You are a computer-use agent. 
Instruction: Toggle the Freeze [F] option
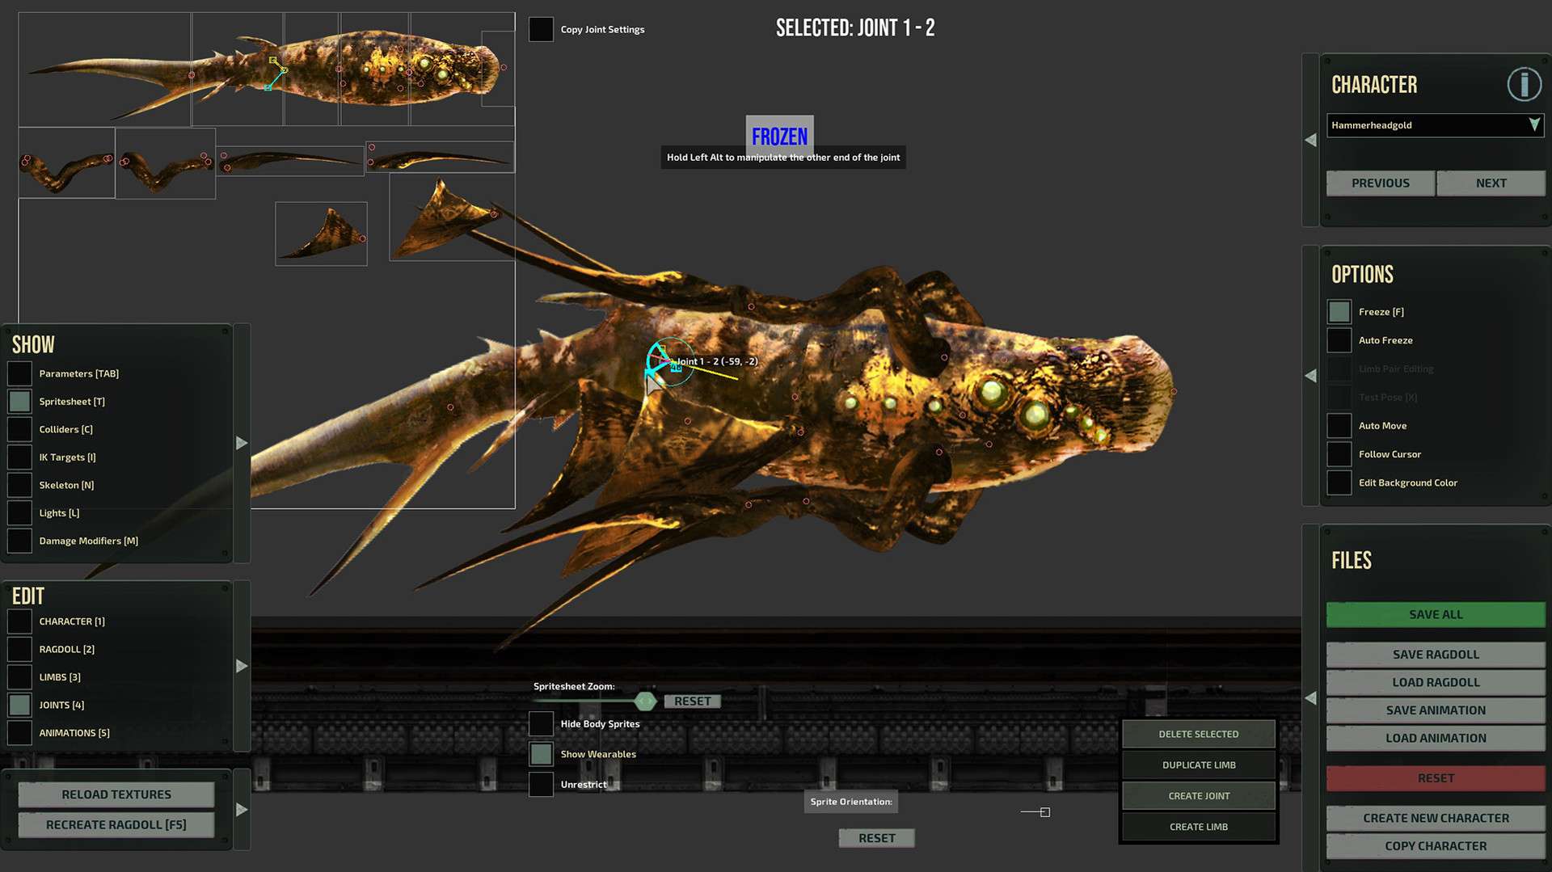pyautogui.click(x=1339, y=312)
